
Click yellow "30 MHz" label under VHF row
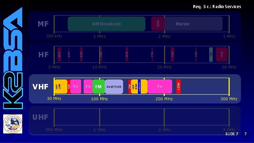54,99
